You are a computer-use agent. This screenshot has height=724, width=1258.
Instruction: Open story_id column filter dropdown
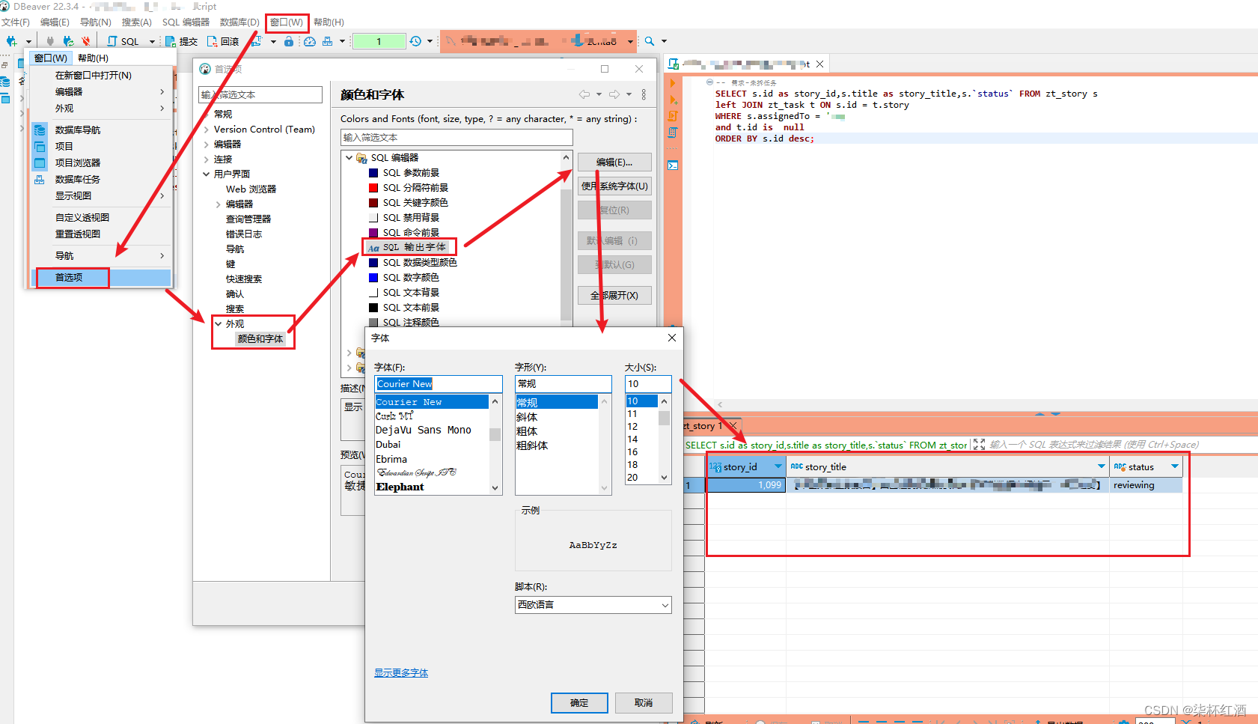(778, 466)
